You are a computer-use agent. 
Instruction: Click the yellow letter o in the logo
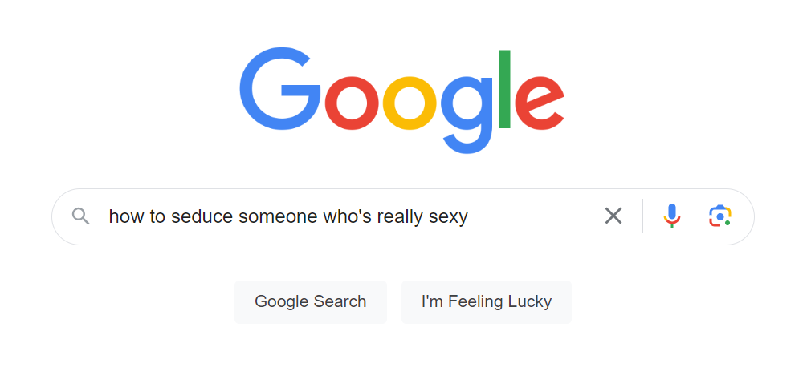click(x=410, y=103)
